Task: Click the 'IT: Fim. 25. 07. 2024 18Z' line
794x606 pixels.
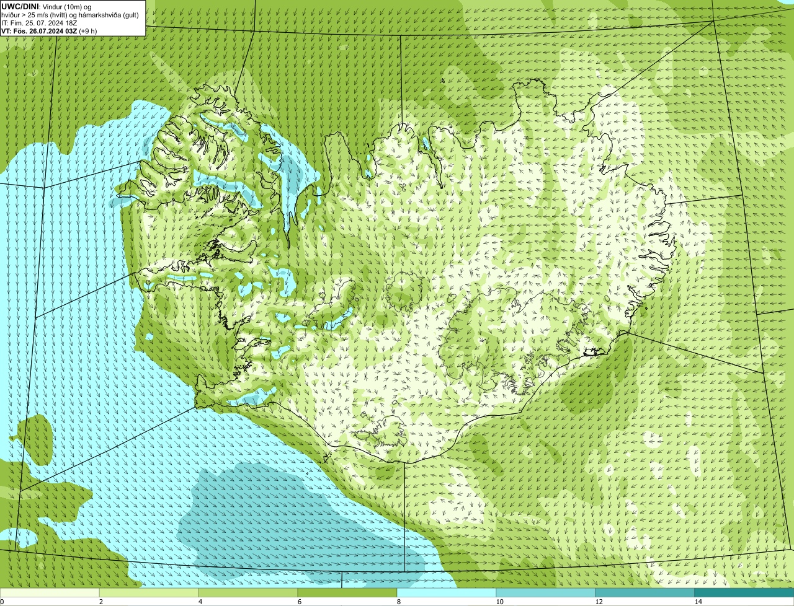Action: pos(39,23)
